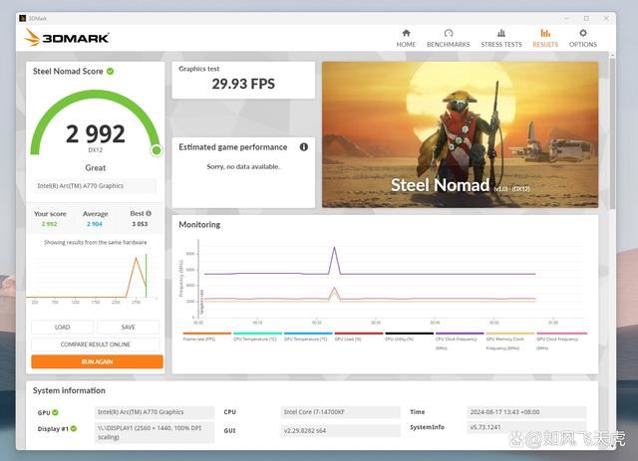
Task: Click the 3DMark logo in header
Action: tap(68, 38)
